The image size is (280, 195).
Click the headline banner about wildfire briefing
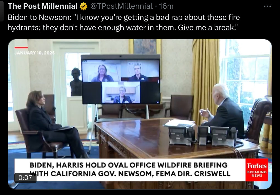pos(130,170)
